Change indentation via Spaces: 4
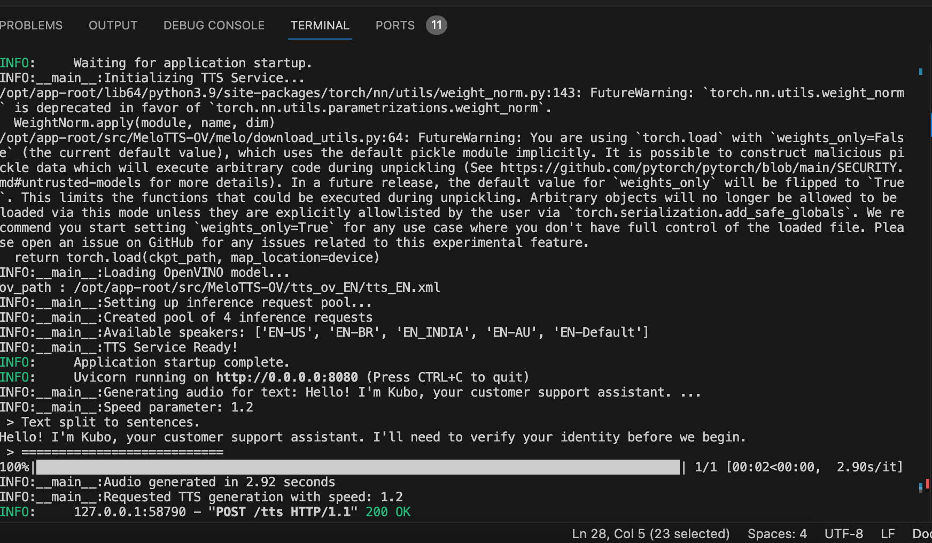 pyautogui.click(x=777, y=533)
